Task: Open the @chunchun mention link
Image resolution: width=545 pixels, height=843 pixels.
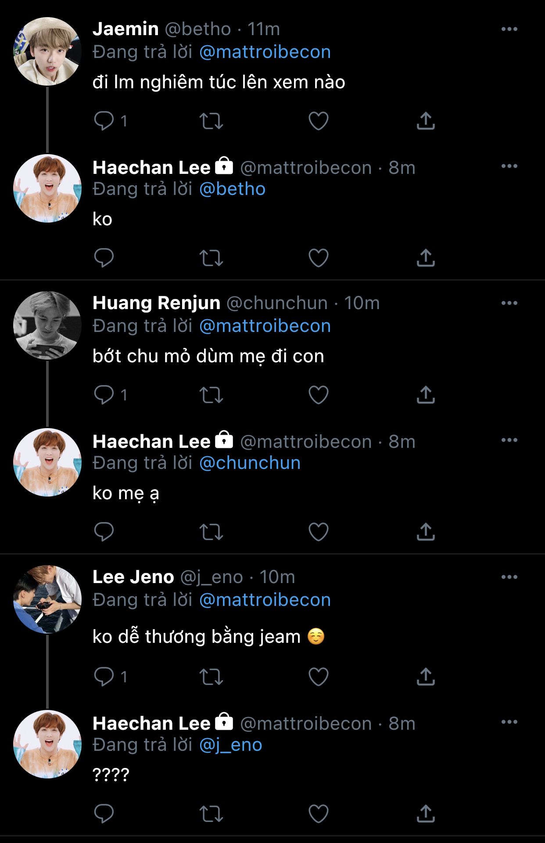Action: tap(250, 463)
